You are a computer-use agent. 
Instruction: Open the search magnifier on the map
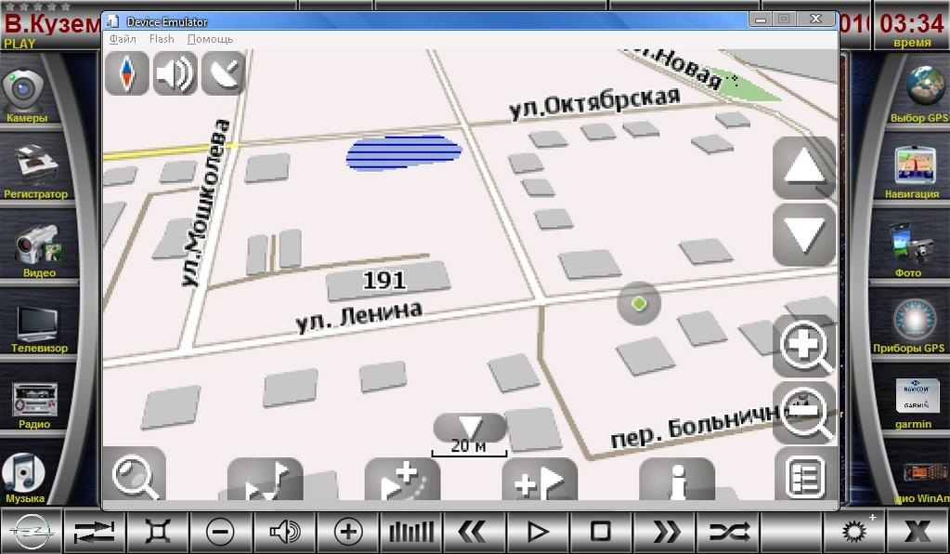(x=135, y=475)
